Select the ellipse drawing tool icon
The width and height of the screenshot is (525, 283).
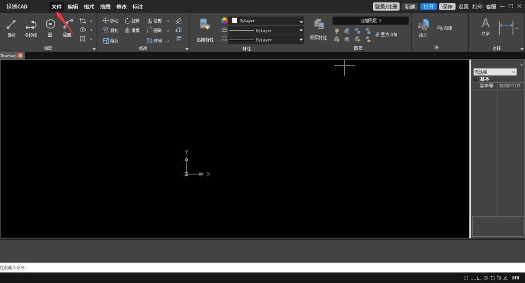[83, 30]
